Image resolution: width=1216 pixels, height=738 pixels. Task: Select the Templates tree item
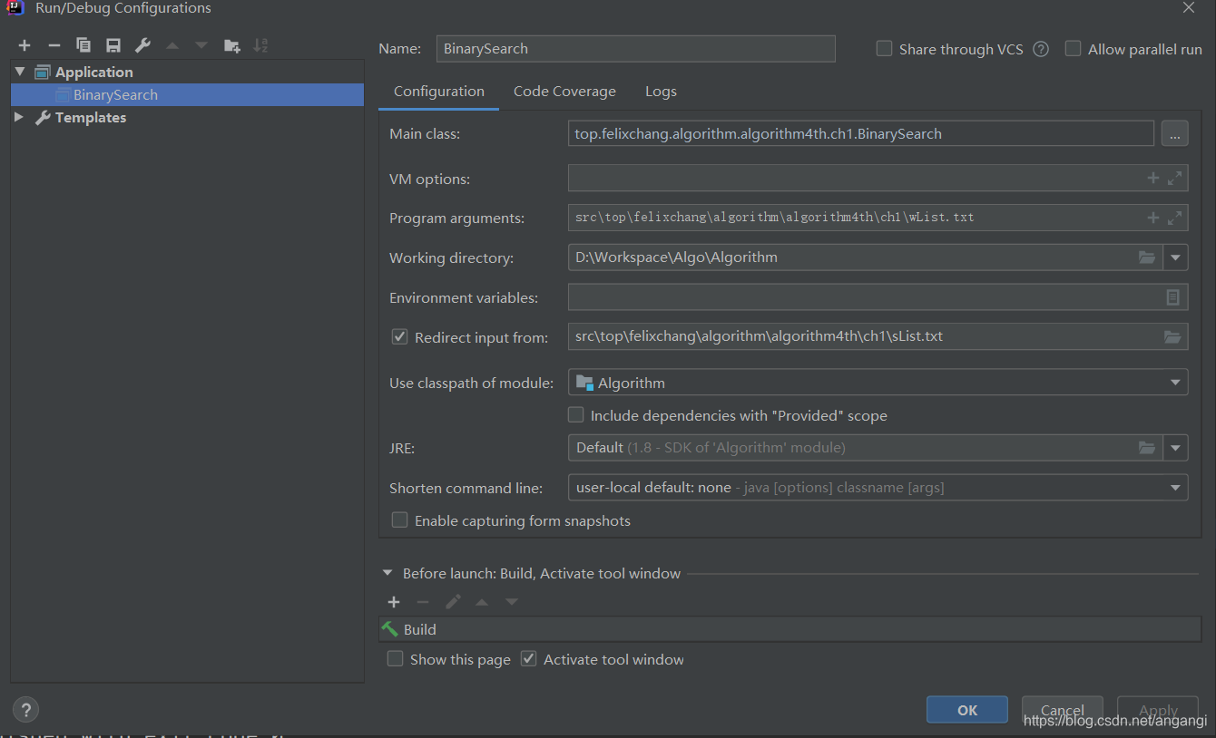(90, 117)
